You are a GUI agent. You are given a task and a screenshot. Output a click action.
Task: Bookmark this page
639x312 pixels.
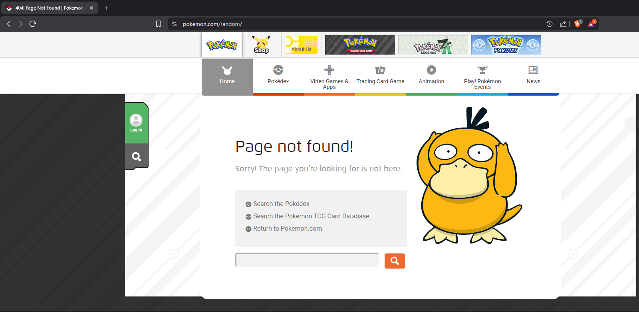[159, 24]
